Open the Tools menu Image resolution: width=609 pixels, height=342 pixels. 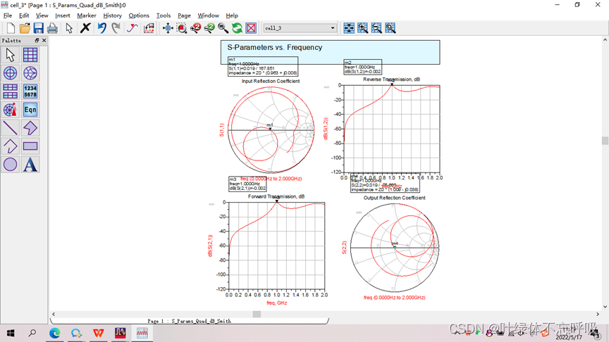click(x=164, y=15)
